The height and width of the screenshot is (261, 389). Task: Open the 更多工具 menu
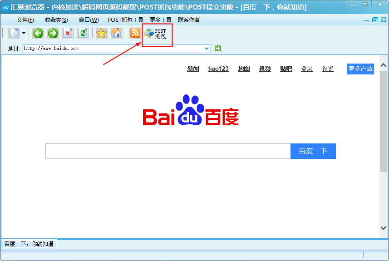click(161, 20)
